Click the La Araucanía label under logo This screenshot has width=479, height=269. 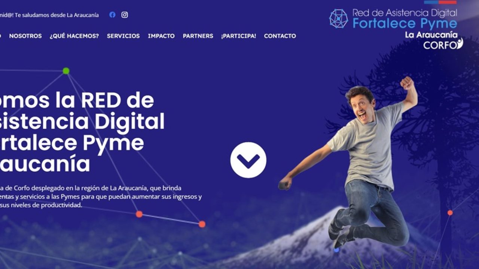(431, 35)
